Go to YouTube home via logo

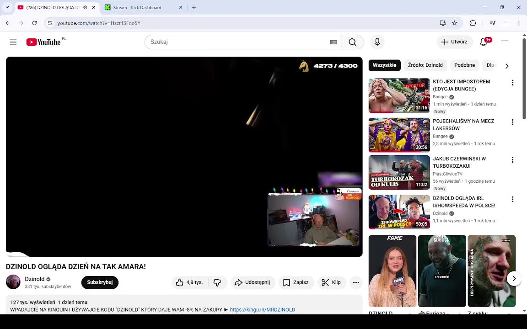[44, 42]
